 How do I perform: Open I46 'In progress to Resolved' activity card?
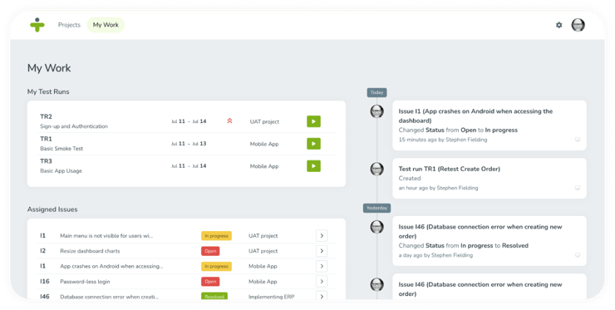490,241
